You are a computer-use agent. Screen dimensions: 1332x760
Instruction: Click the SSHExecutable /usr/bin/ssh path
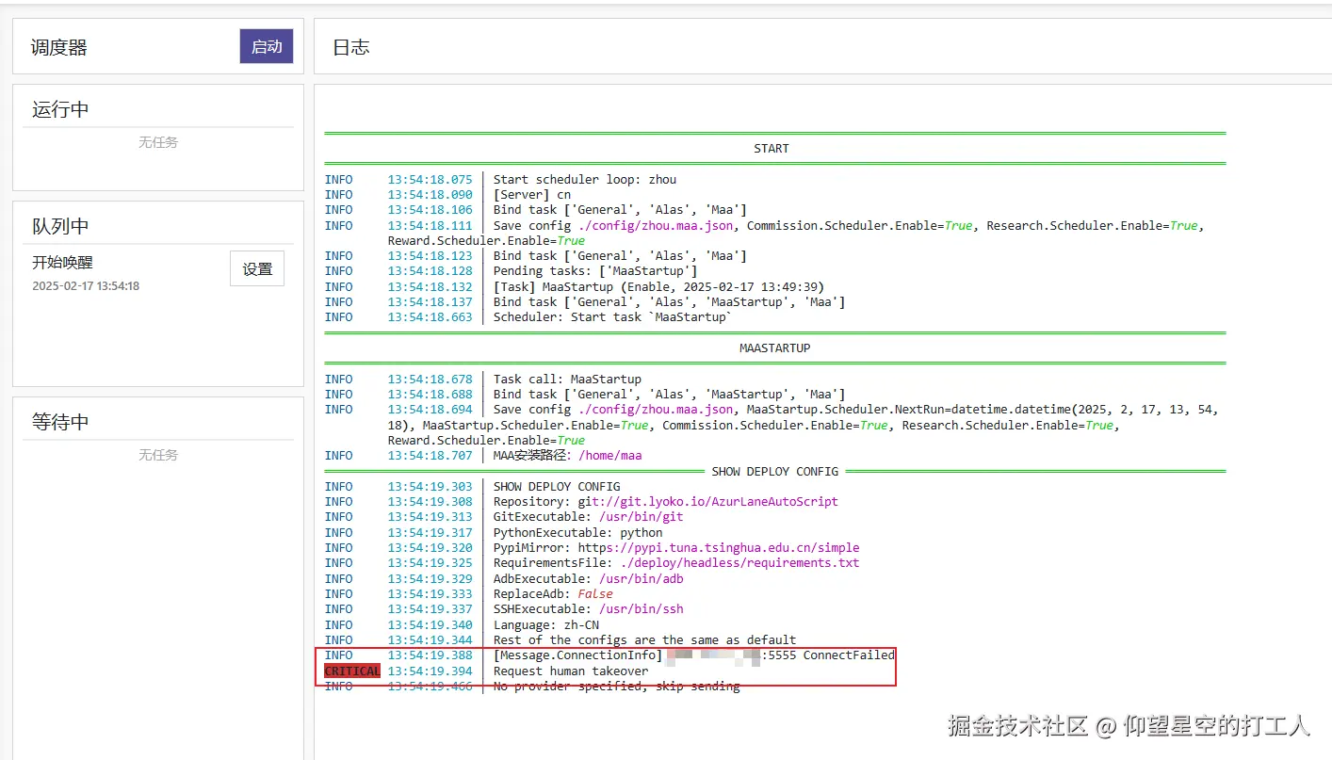coord(641,609)
